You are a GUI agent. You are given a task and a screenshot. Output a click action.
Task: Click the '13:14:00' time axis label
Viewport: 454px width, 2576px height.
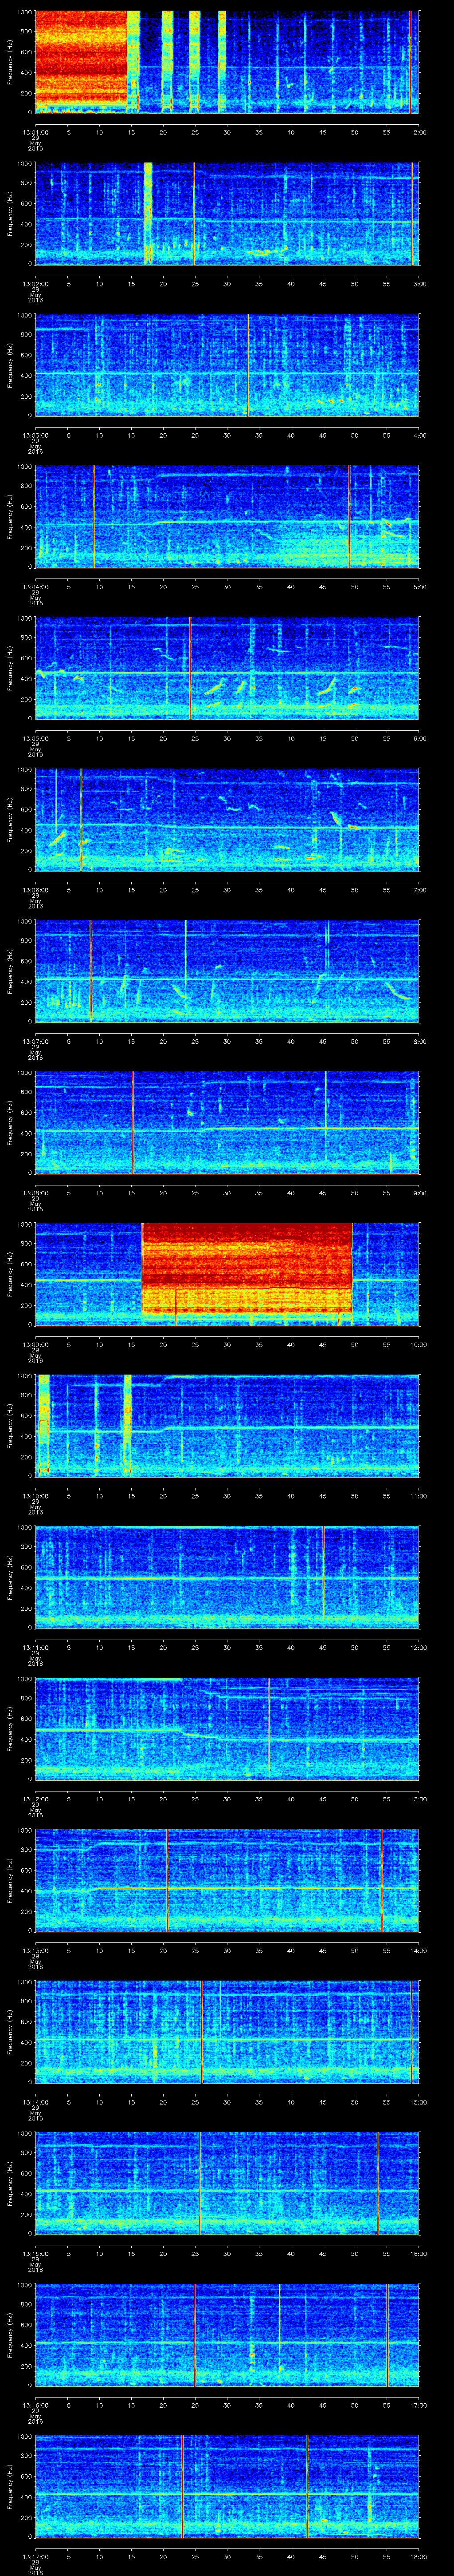click(35, 2103)
